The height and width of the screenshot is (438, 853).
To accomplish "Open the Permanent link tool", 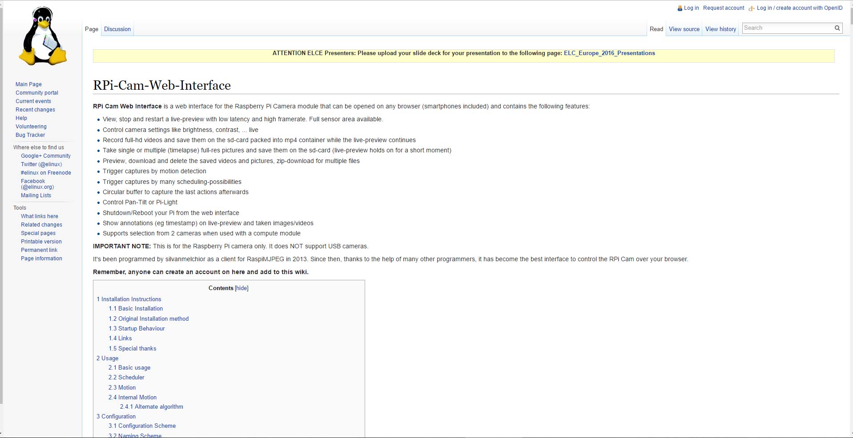I will point(39,250).
